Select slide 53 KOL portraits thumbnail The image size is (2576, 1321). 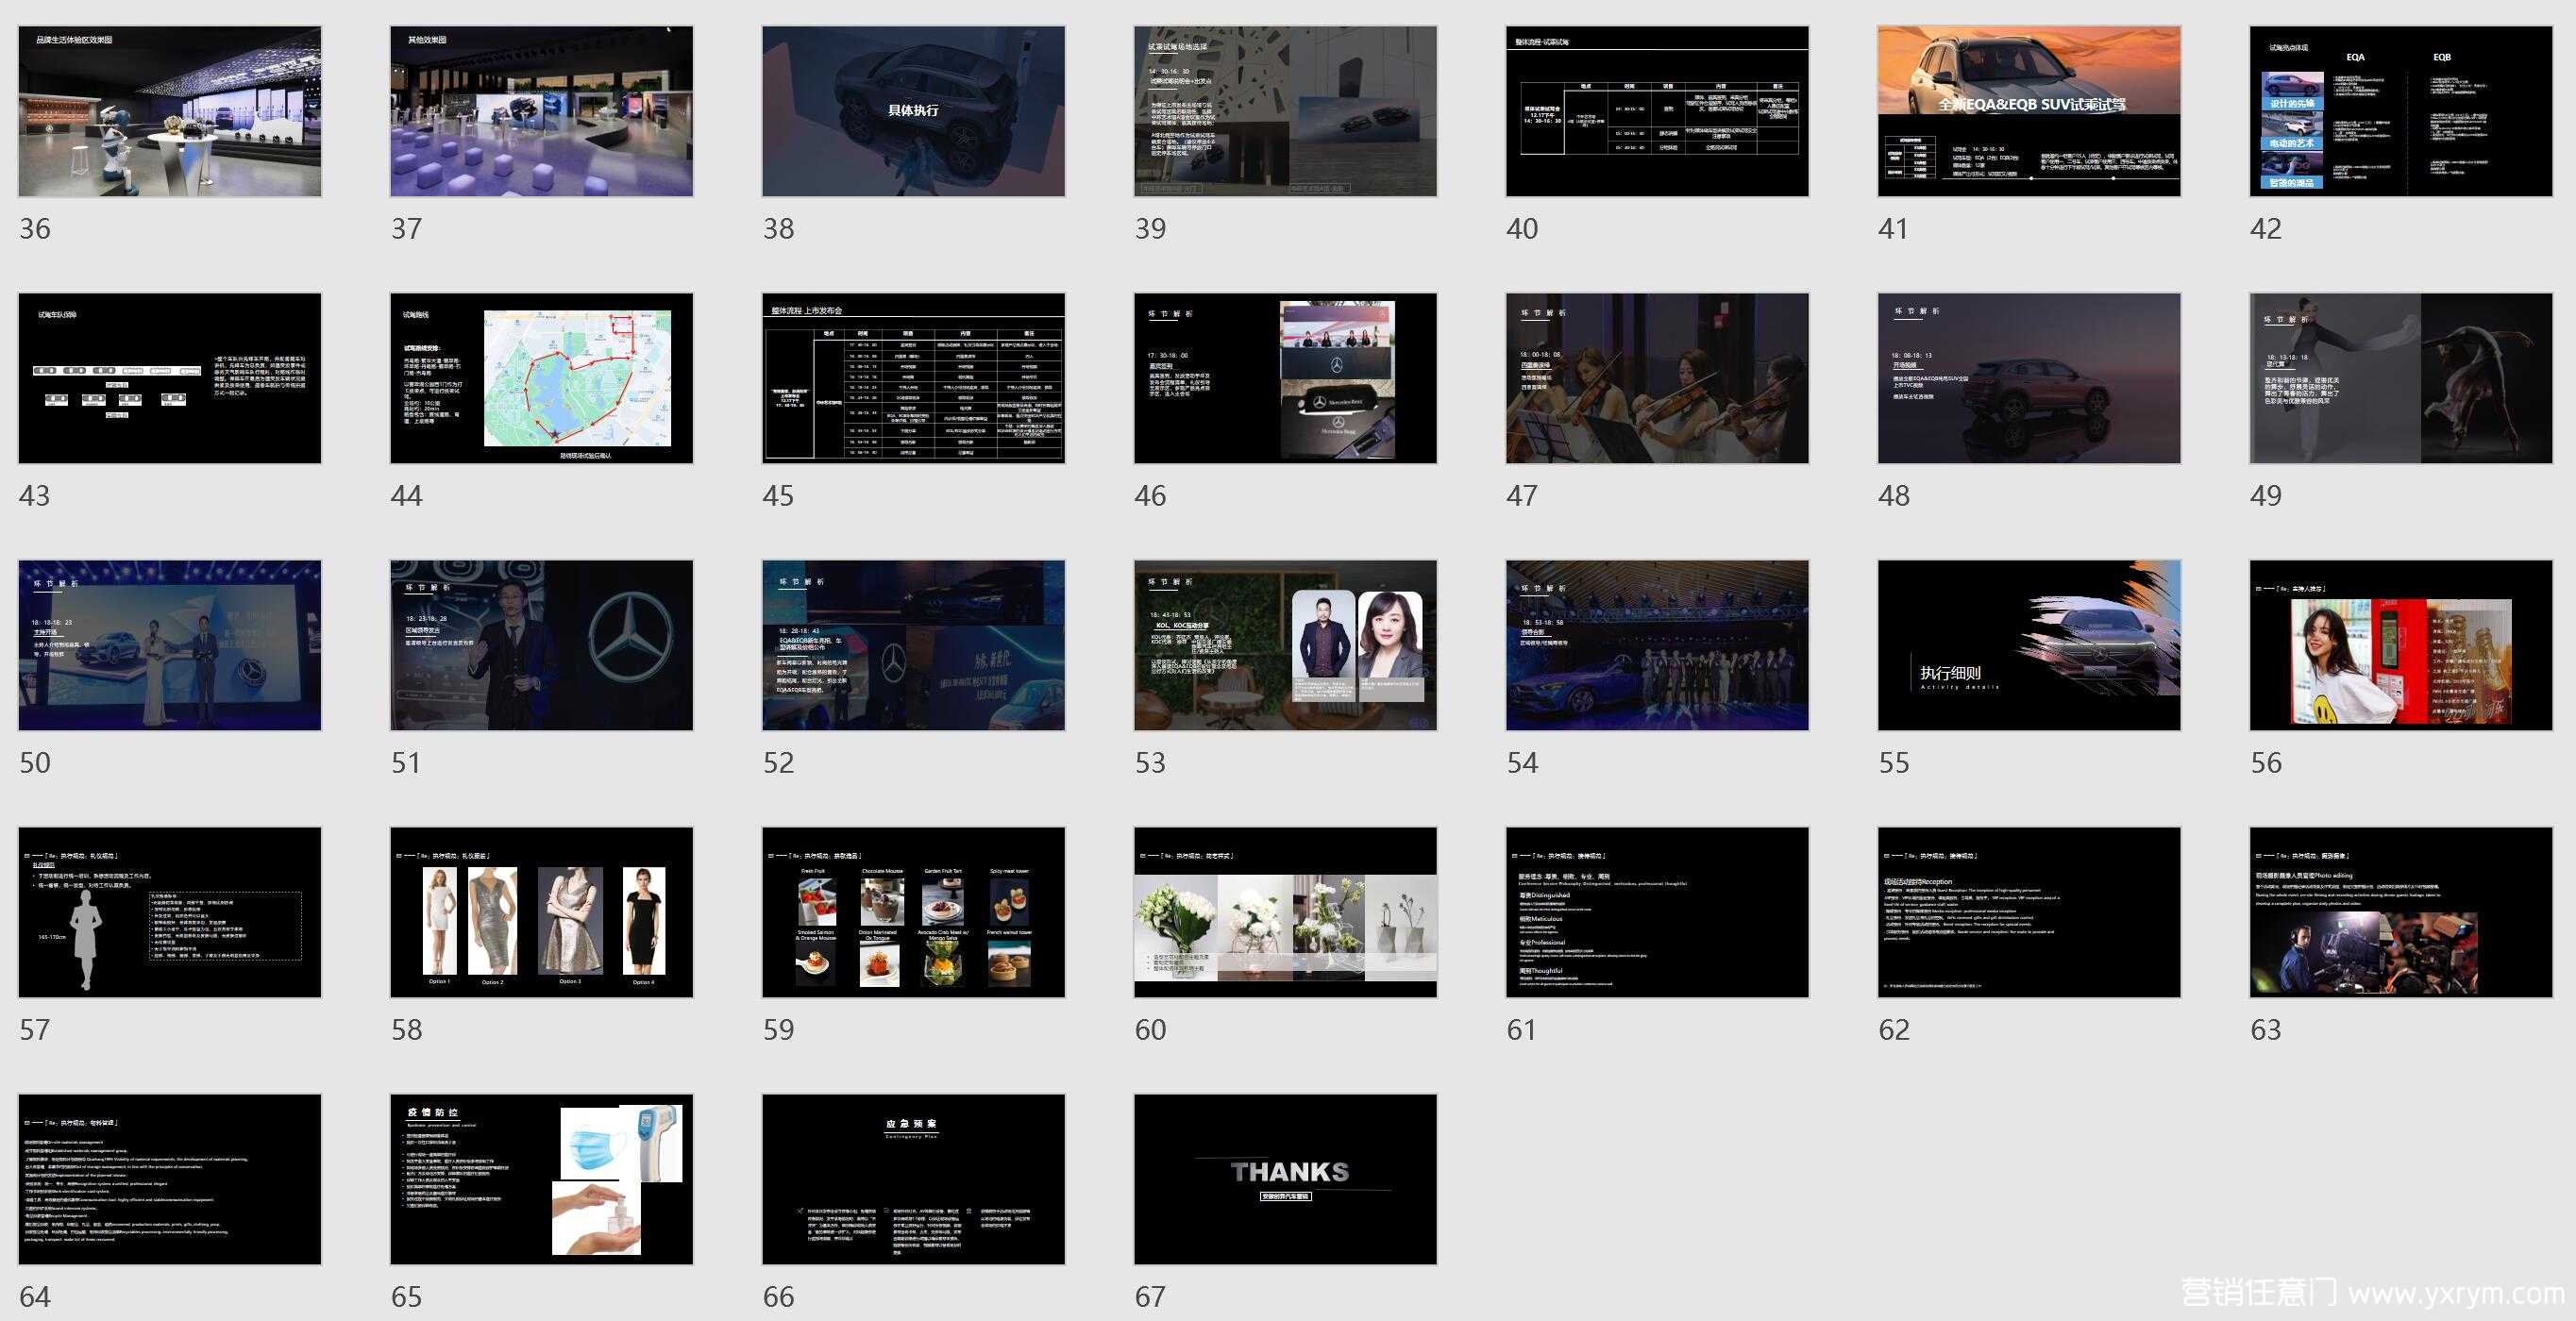pos(1286,644)
